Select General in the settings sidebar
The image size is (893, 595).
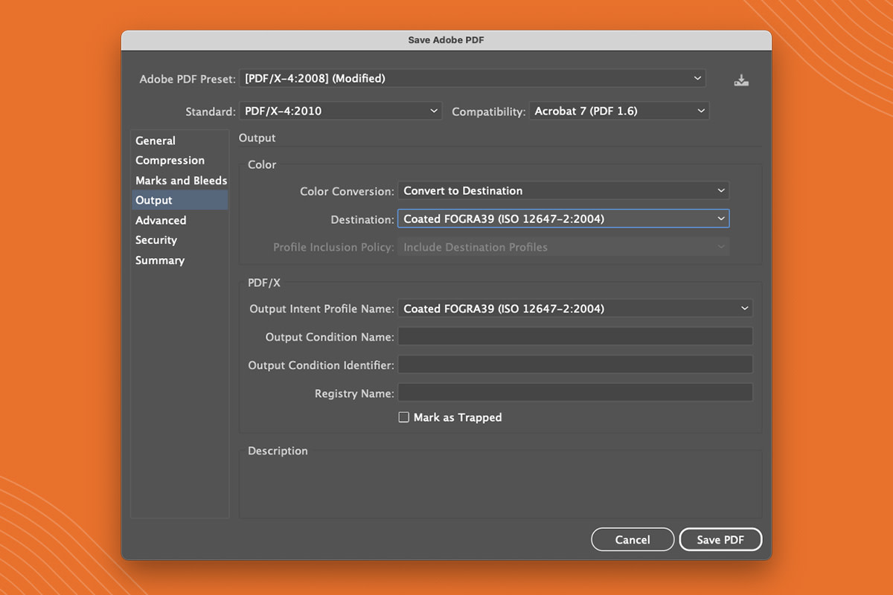[156, 141]
